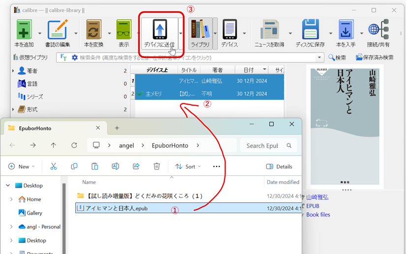
Task: Sort by On Device (デバイス上) column
Action: click(x=156, y=70)
